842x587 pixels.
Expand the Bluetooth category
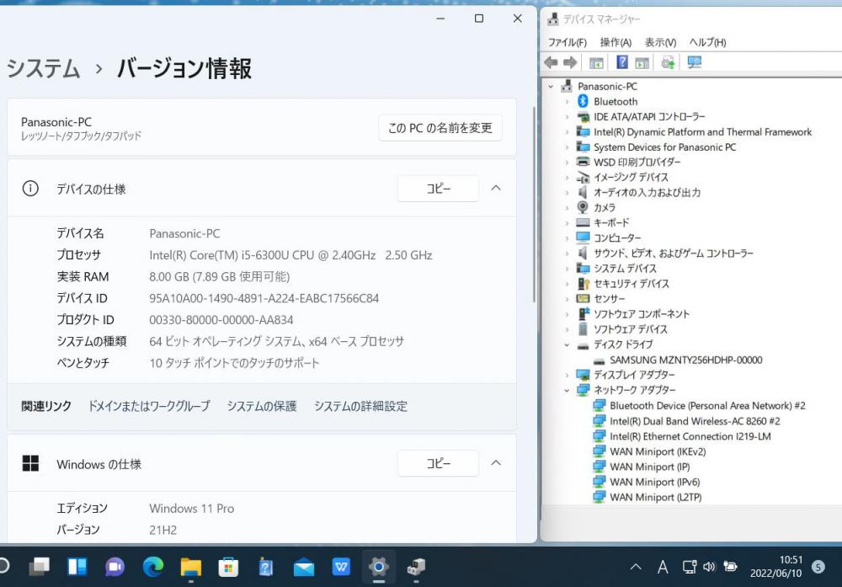[567, 101]
